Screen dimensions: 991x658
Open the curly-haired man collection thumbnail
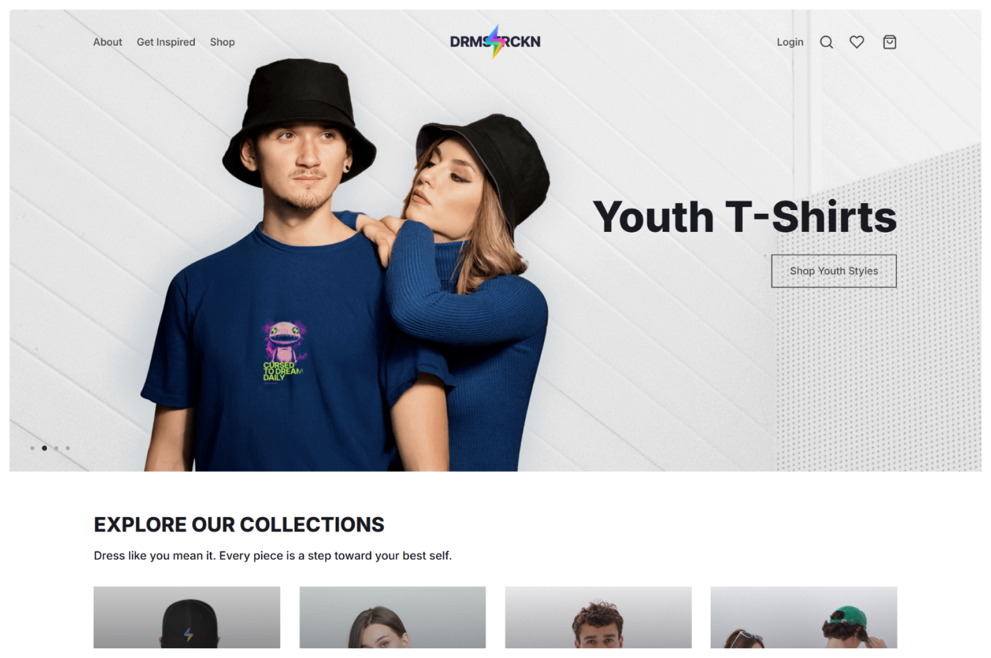pos(598,617)
